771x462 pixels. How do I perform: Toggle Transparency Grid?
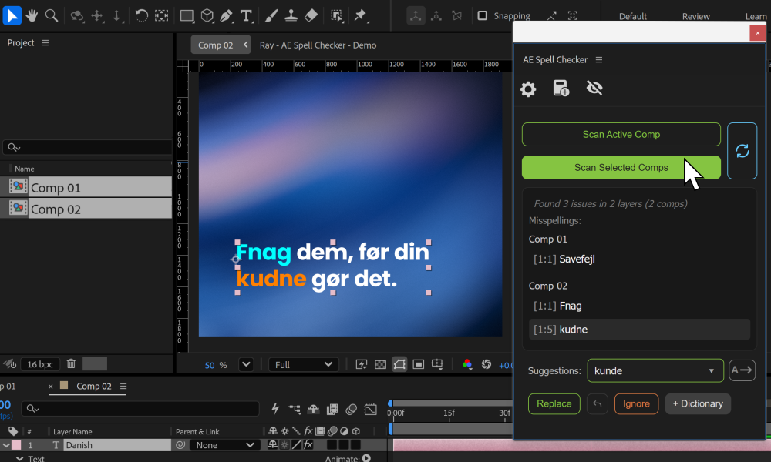click(x=380, y=364)
